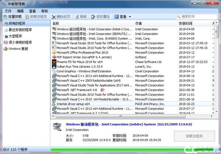221x154 pixels.
Task: Click the Phoenix FD for Maya icon
Action: pos(54,62)
